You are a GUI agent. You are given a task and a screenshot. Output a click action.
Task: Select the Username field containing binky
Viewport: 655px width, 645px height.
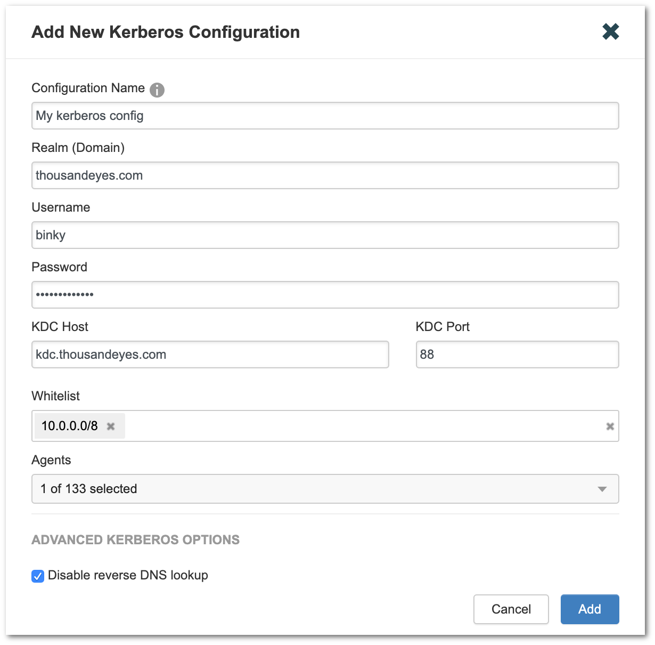[x=325, y=235]
